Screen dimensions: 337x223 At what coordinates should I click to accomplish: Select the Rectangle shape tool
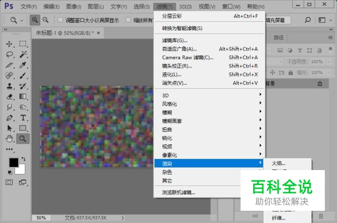click(x=23, y=128)
